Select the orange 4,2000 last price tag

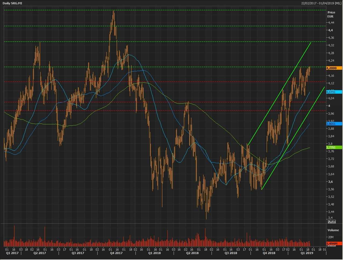(x=334, y=68)
